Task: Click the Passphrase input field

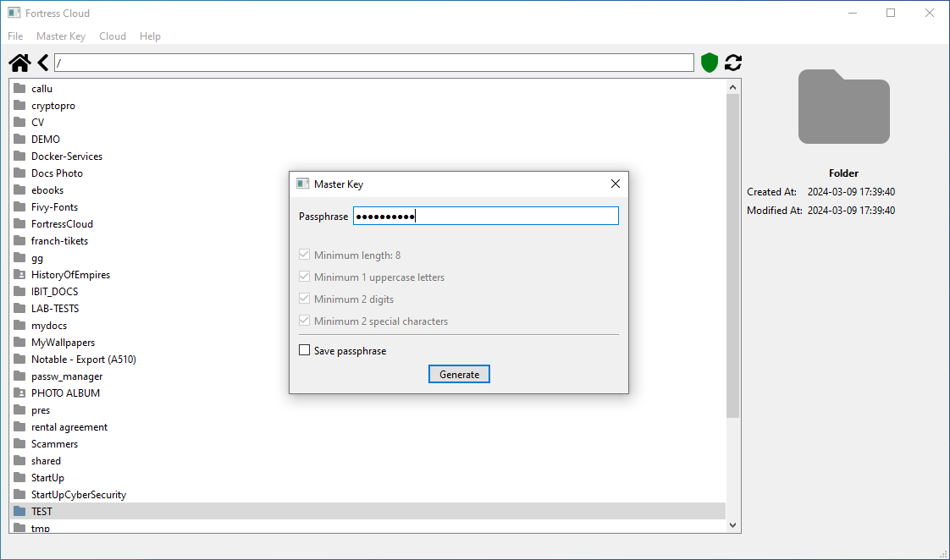Action: 485,215
